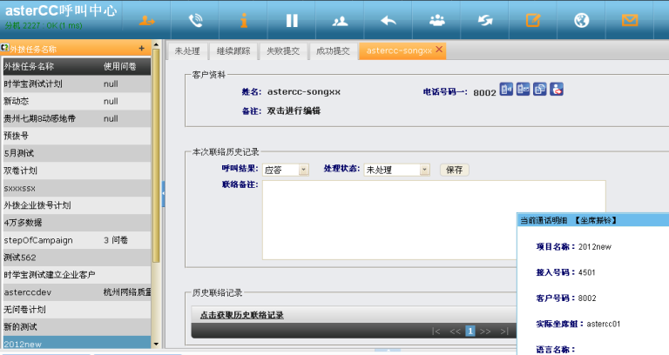
Task: Switch to the 继续跟踪 tab
Action: [x=233, y=51]
